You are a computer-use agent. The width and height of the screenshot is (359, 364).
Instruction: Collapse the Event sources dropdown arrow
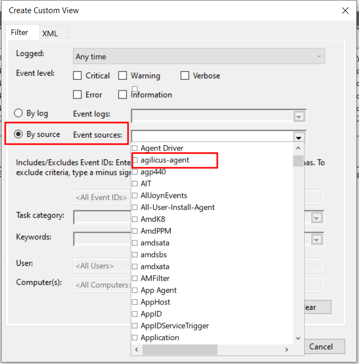tap(299, 137)
